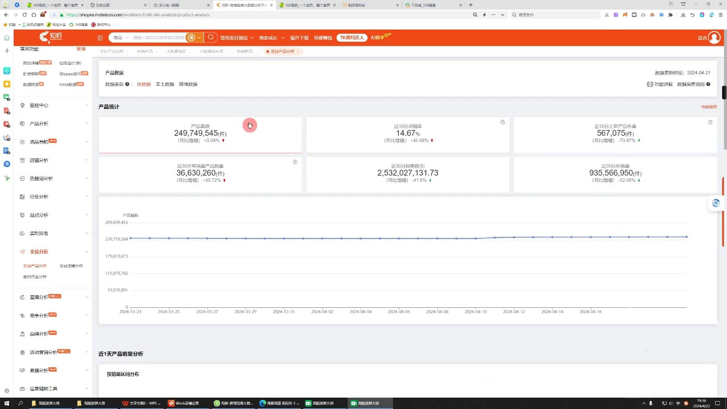Select the 监控中心 sidebar icon
The image size is (727, 409).
(22, 105)
